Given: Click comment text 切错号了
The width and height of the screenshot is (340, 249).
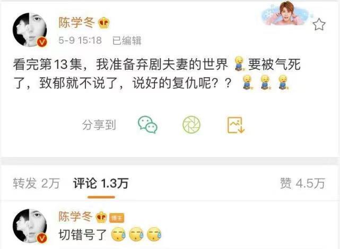Looking at the screenshot, I should 83,235.
